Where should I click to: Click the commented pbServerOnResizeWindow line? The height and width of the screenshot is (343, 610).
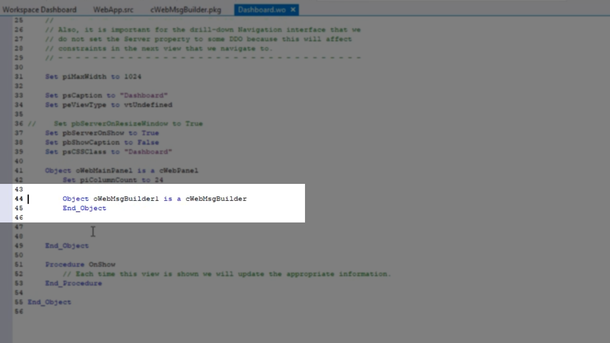128,123
